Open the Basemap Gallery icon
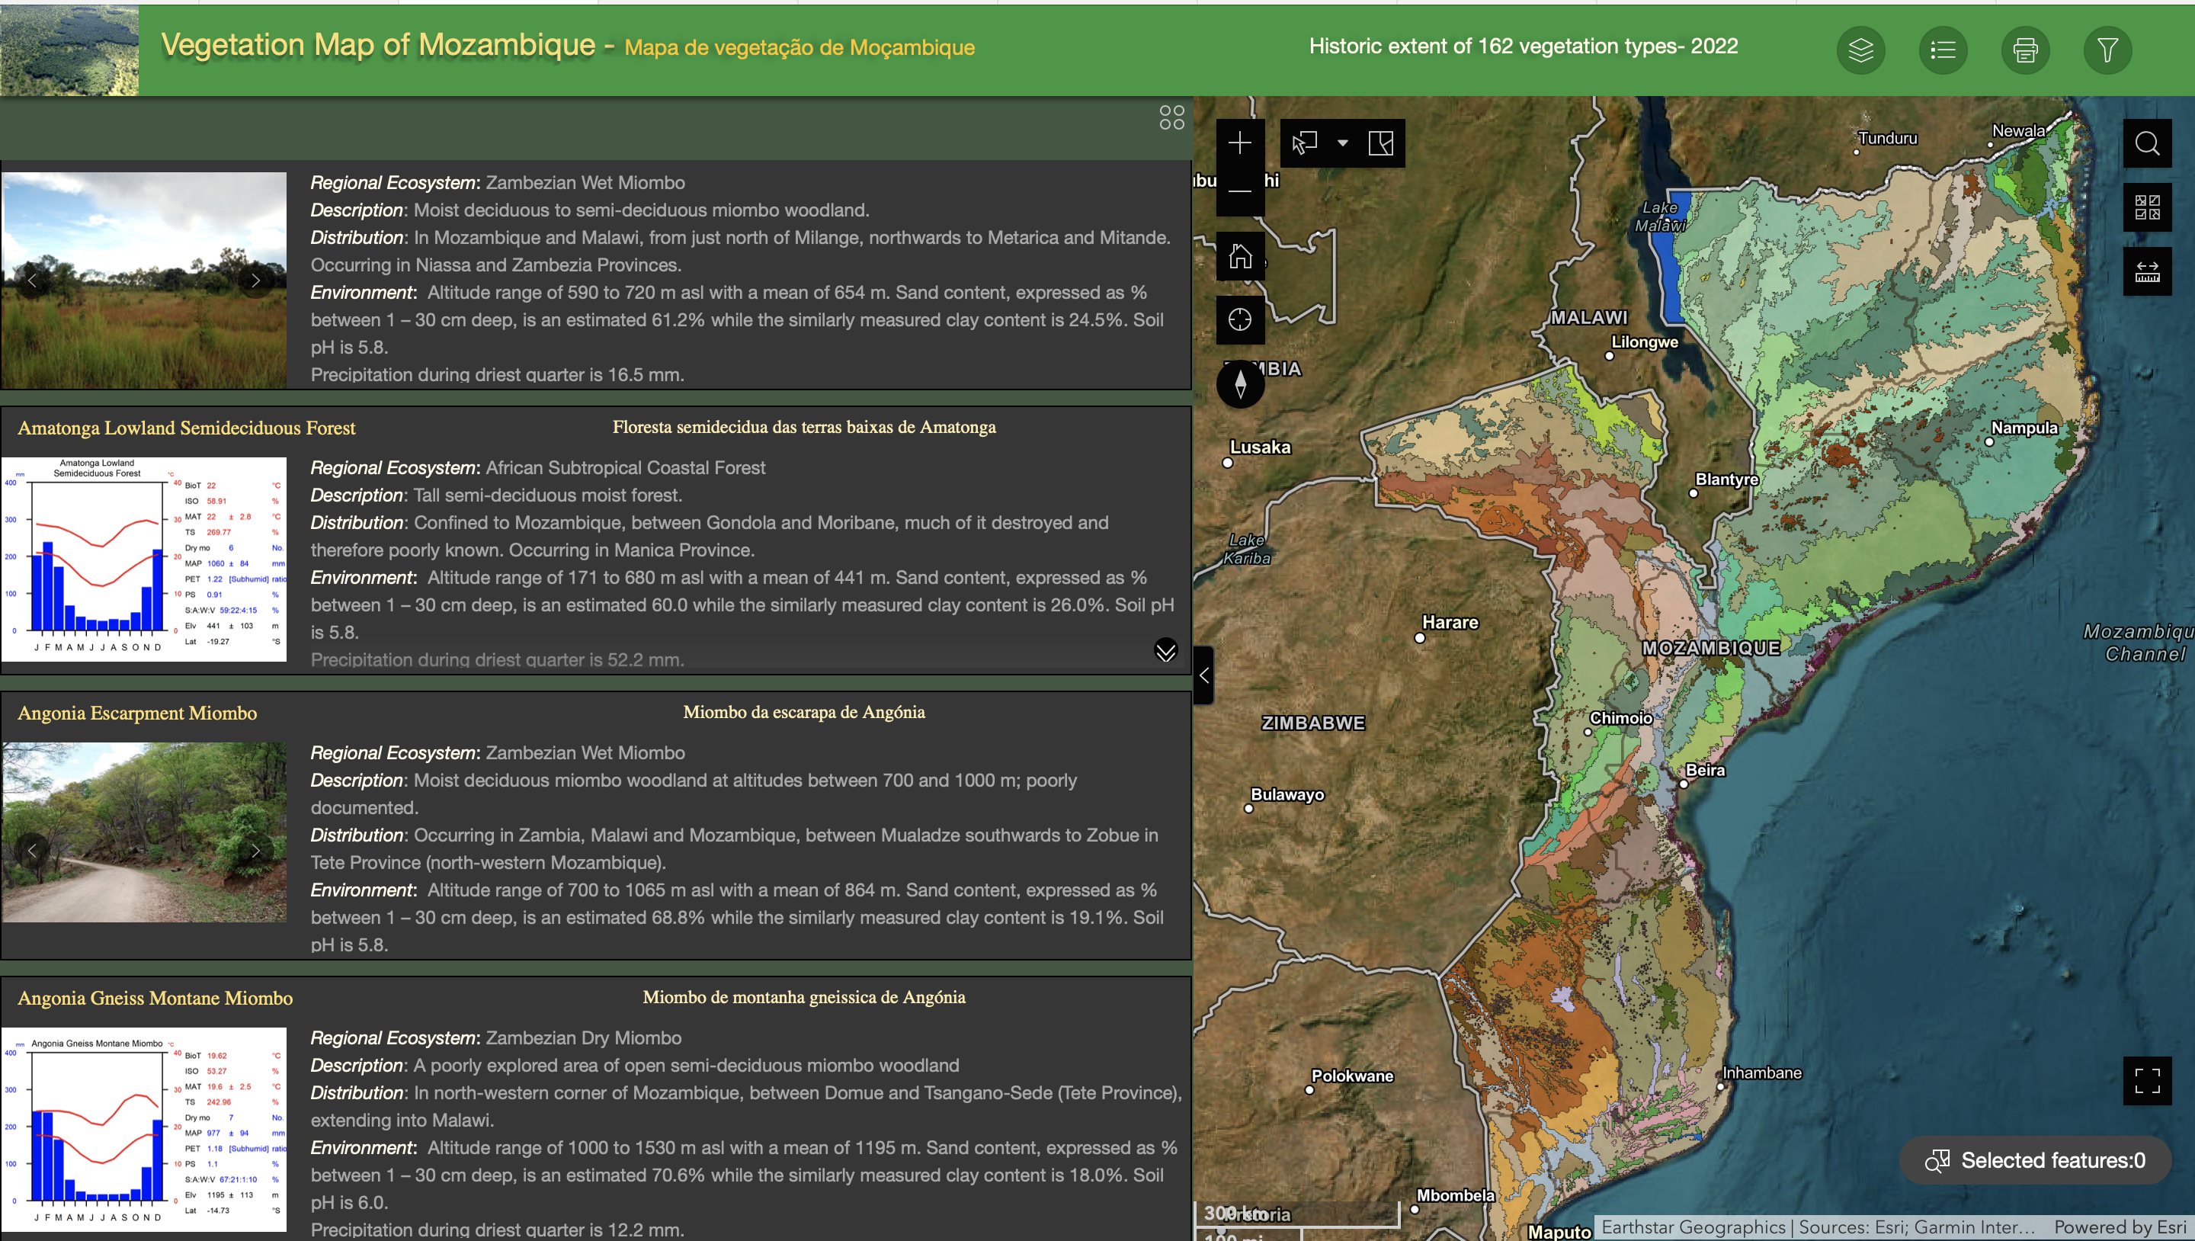The width and height of the screenshot is (2195, 1241). point(2147,207)
